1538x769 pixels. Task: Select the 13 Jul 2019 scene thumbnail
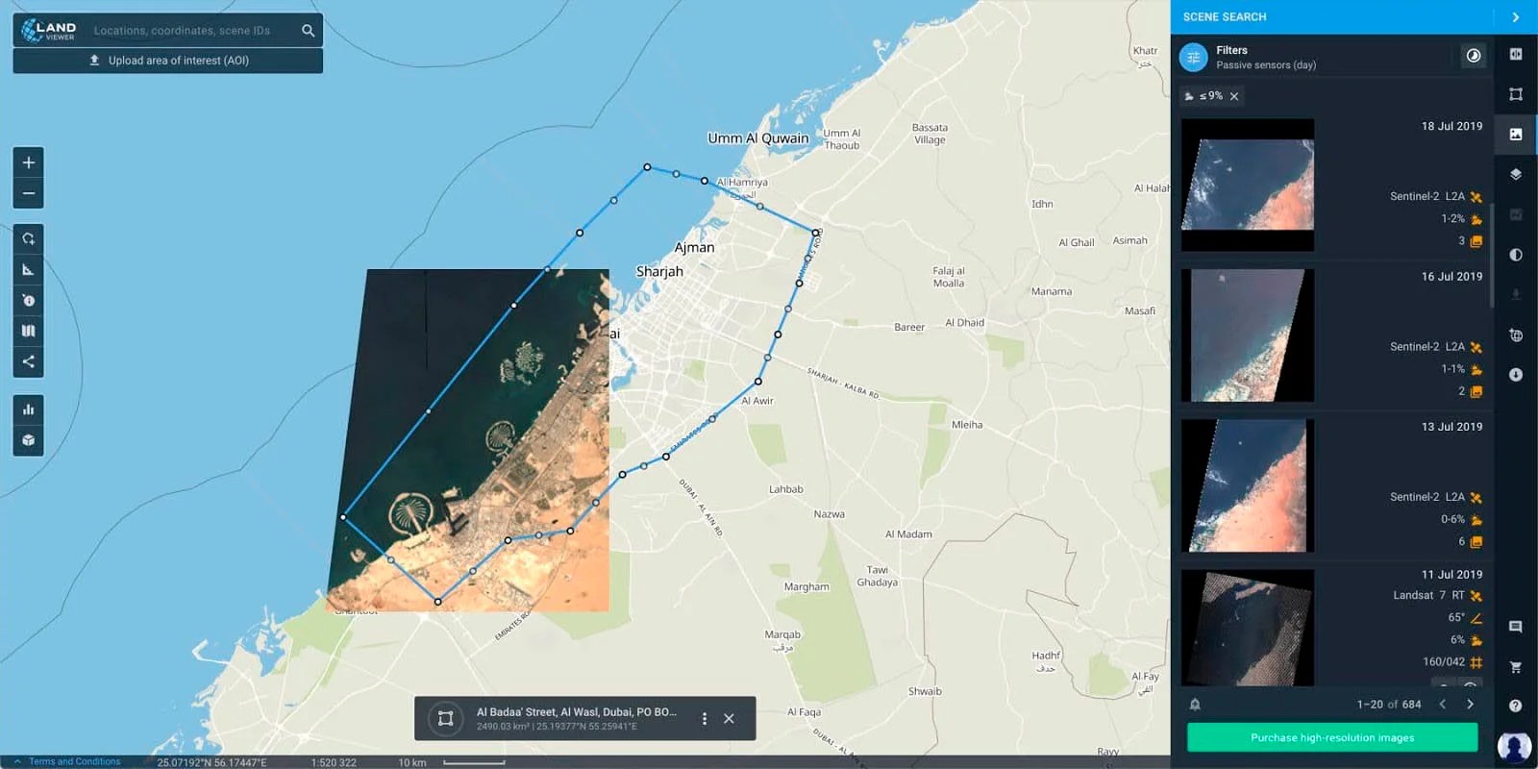(1248, 485)
